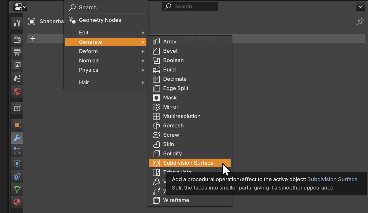Image resolution: width=368 pixels, height=213 pixels.
Task: Add a Geometry Nodes modifier
Action: coord(106,20)
